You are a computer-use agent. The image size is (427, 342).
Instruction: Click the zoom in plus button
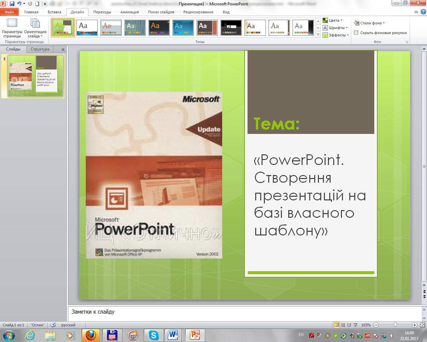point(415,325)
